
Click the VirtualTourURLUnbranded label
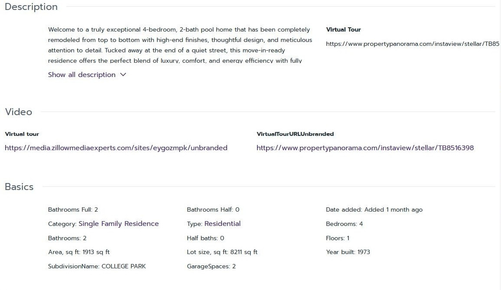click(295, 134)
